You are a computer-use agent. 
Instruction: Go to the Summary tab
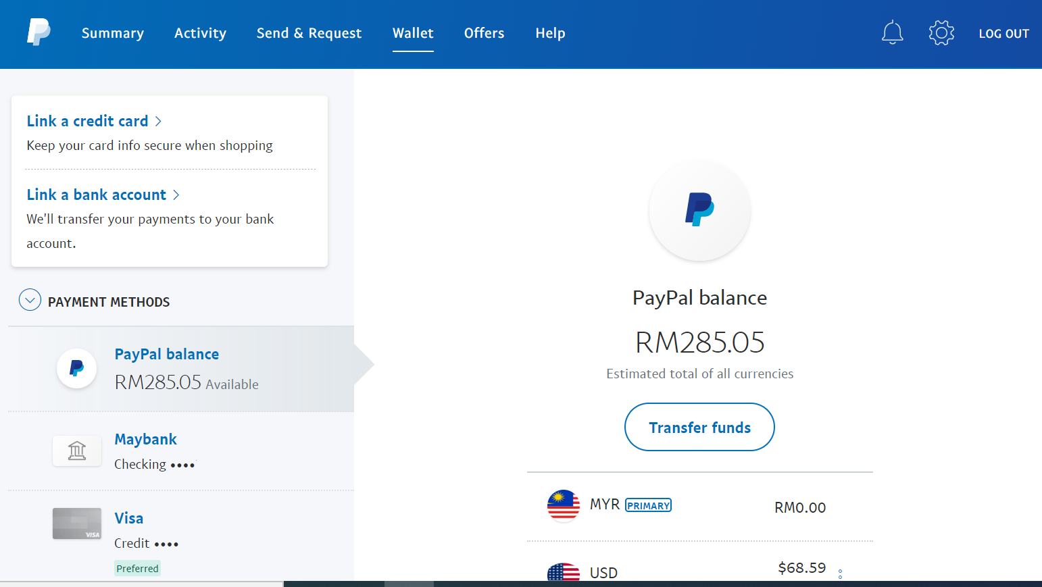(x=112, y=32)
